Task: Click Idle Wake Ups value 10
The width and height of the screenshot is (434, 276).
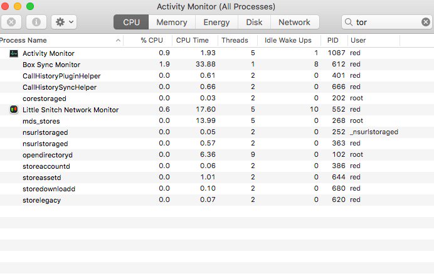Action: (314, 109)
